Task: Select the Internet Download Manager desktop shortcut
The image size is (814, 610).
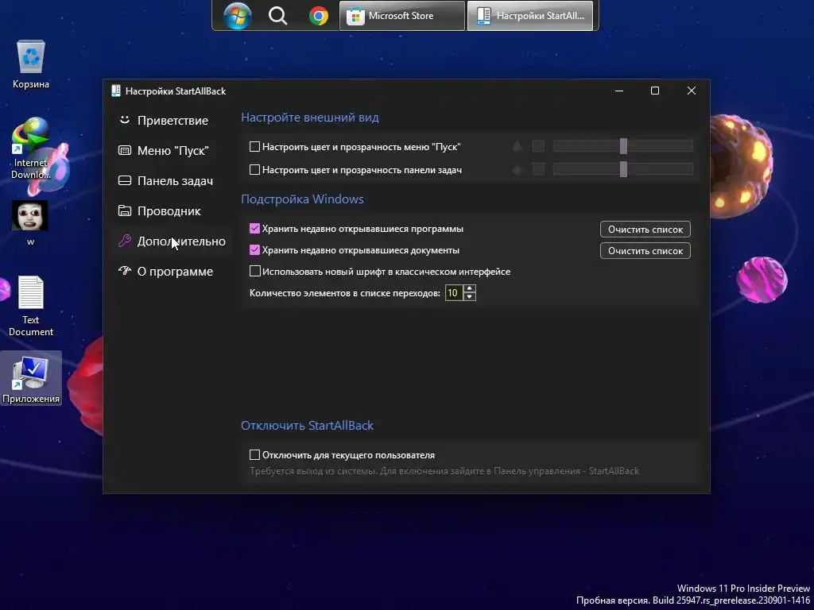Action: 31,149
